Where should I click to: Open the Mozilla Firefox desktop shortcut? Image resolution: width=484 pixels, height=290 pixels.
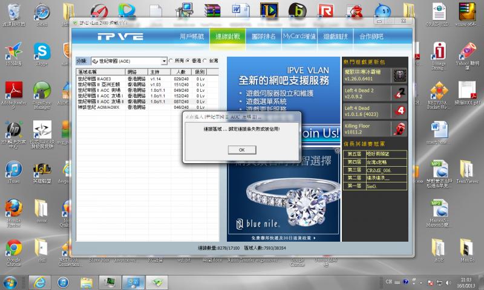coord(13,210)
